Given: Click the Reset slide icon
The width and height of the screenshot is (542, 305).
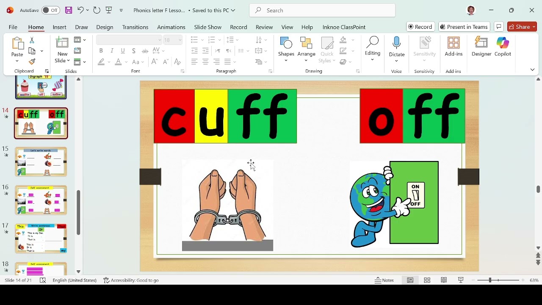Looking at the screenshot, I should (x=77, y=51).
